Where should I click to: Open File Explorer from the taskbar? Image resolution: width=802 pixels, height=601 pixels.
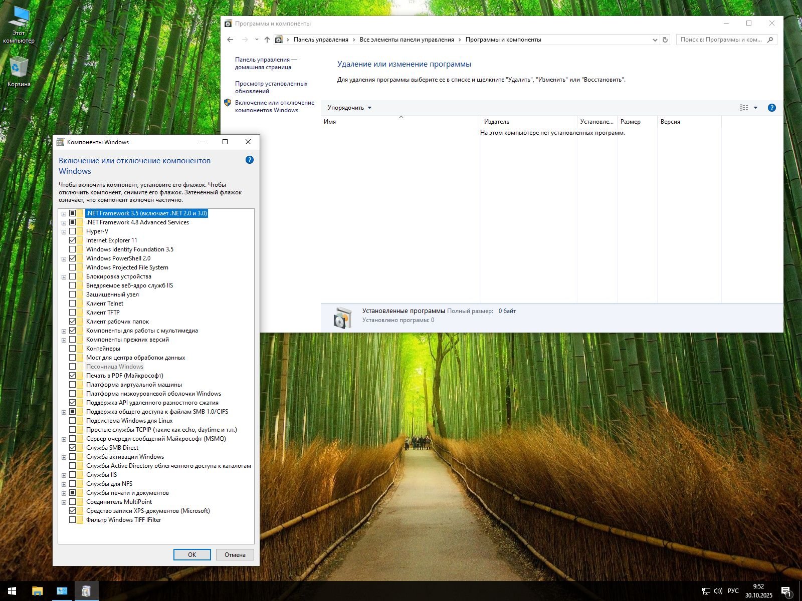pyautogui.click(x=38, y=591)
